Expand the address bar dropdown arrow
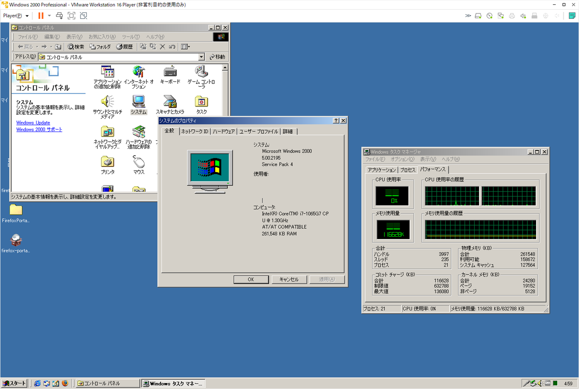 point(202,57)
